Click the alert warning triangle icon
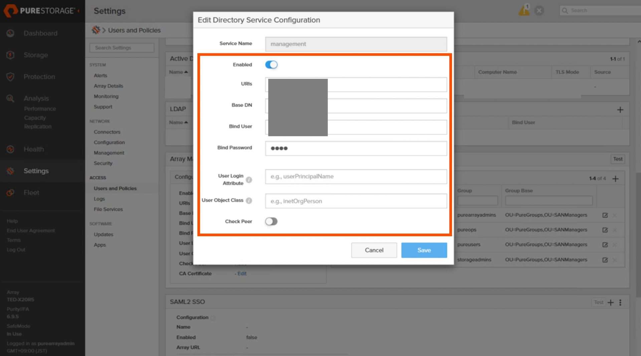The width and height of the screenshot is (641, 356). pos(524,10)
